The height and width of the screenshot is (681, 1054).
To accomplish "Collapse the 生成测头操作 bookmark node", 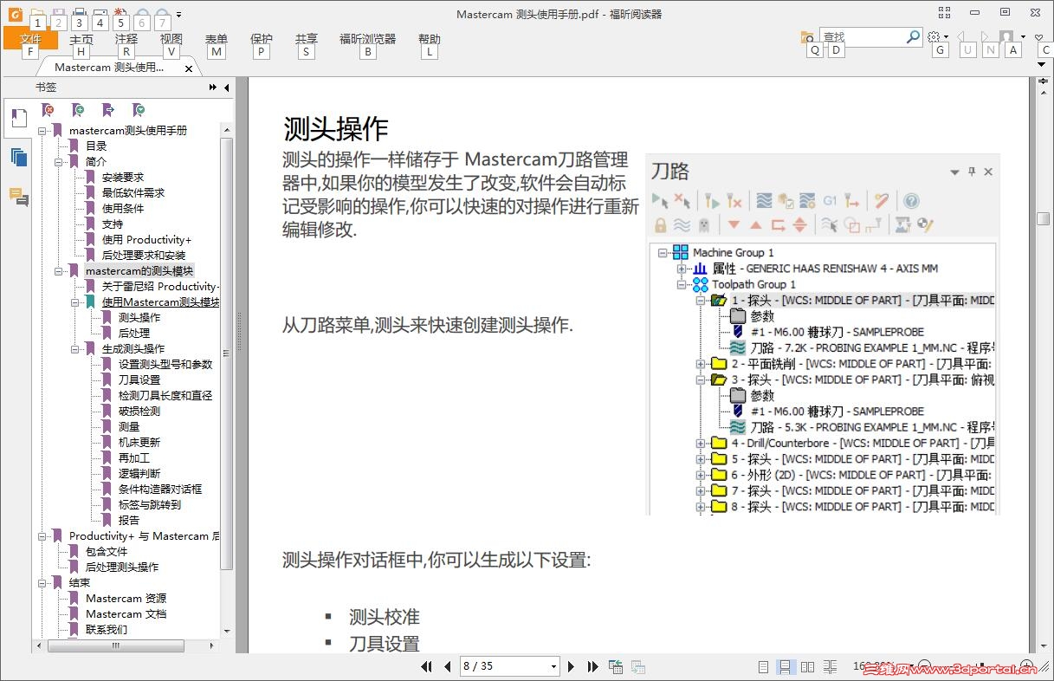I will (74, 349).
